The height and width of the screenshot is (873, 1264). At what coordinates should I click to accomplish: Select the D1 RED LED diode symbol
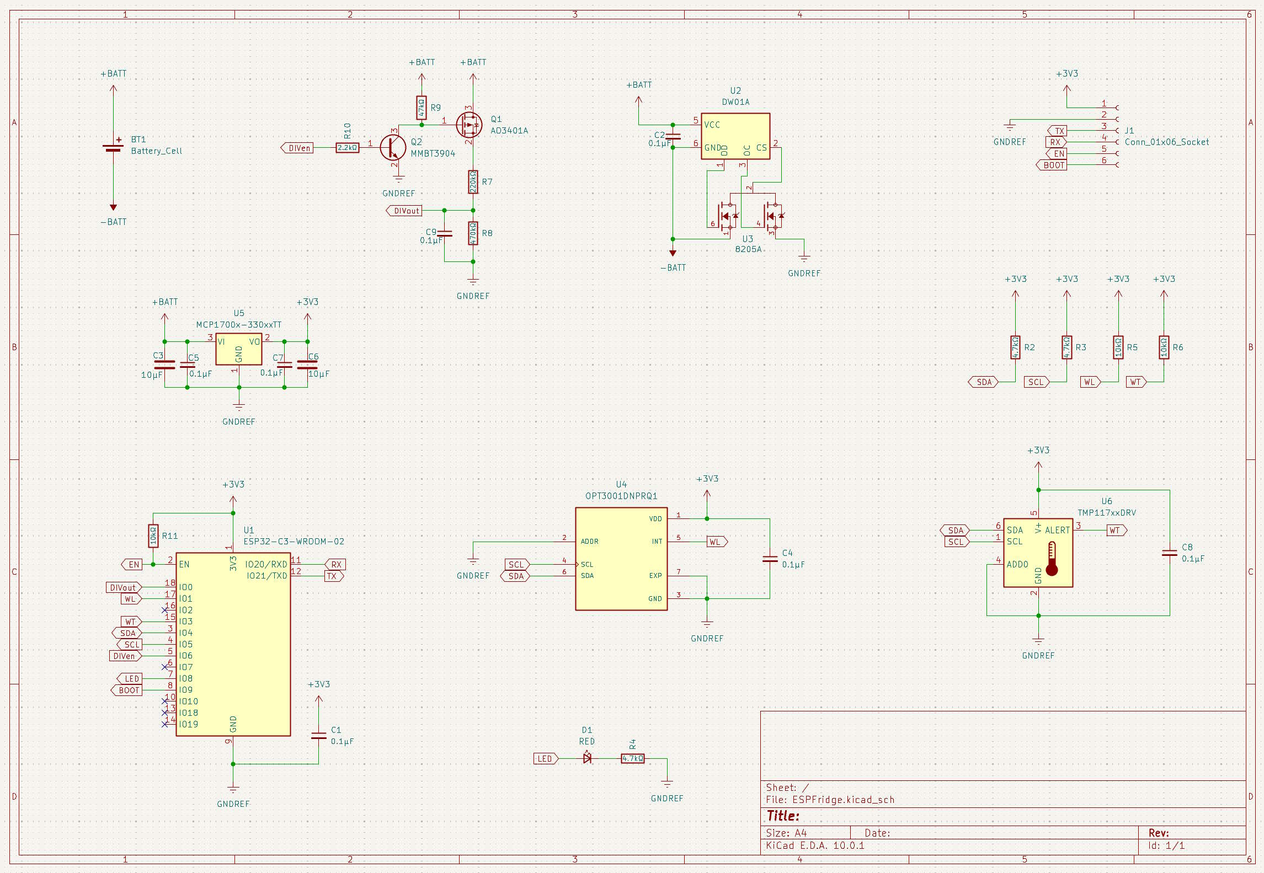[587, 758]
